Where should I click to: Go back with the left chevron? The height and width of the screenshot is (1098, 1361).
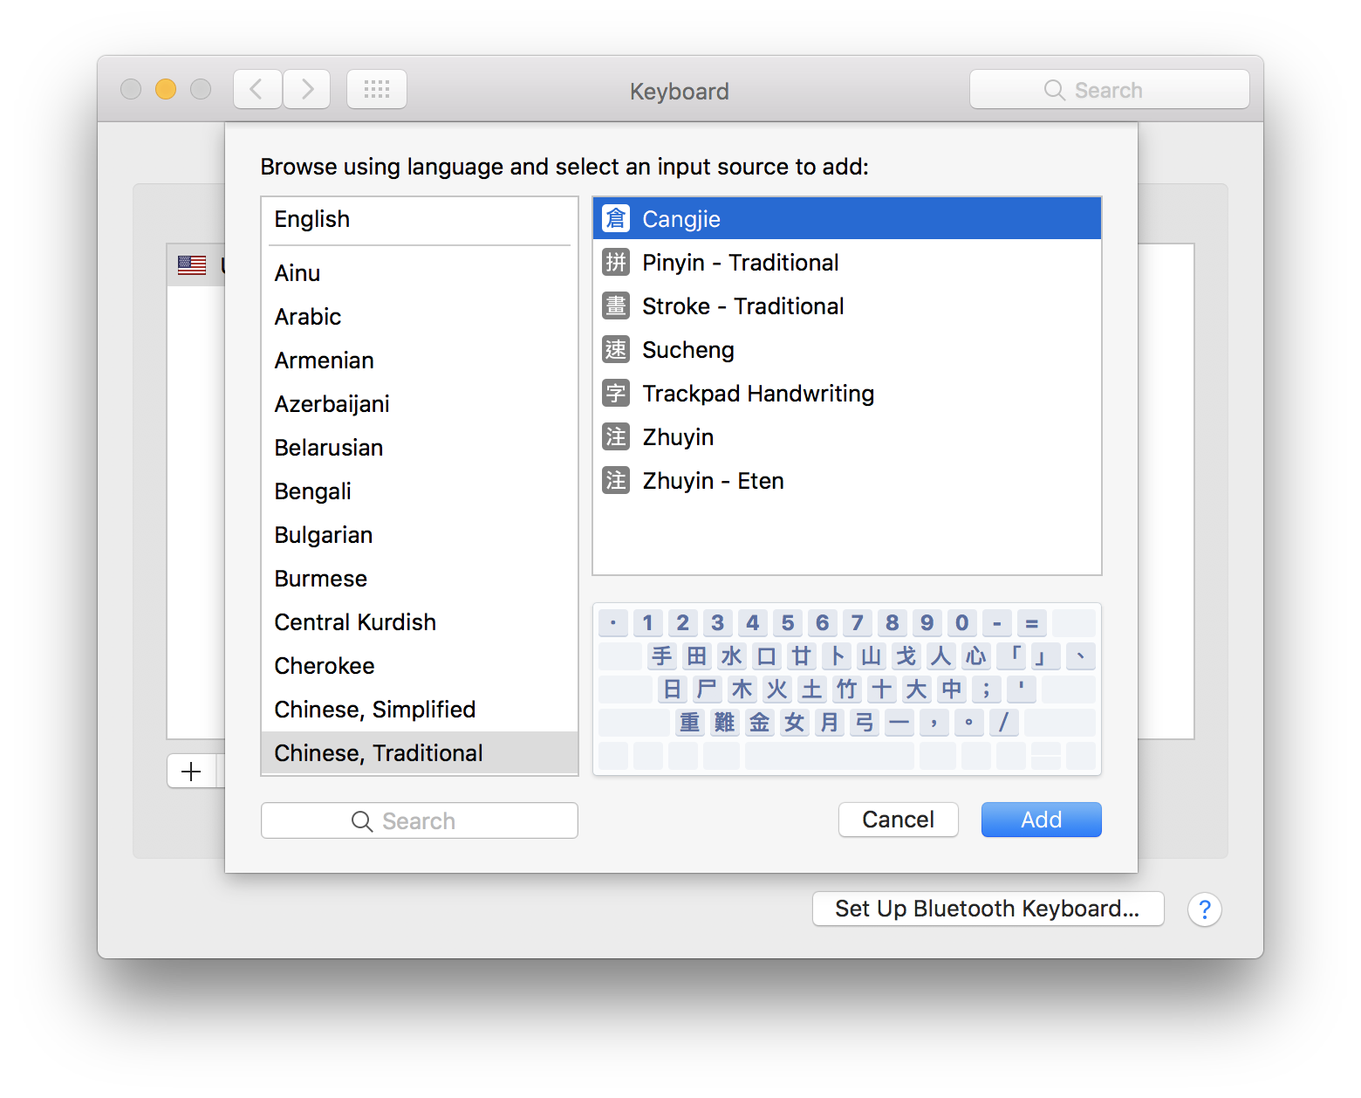click(257, 89)
